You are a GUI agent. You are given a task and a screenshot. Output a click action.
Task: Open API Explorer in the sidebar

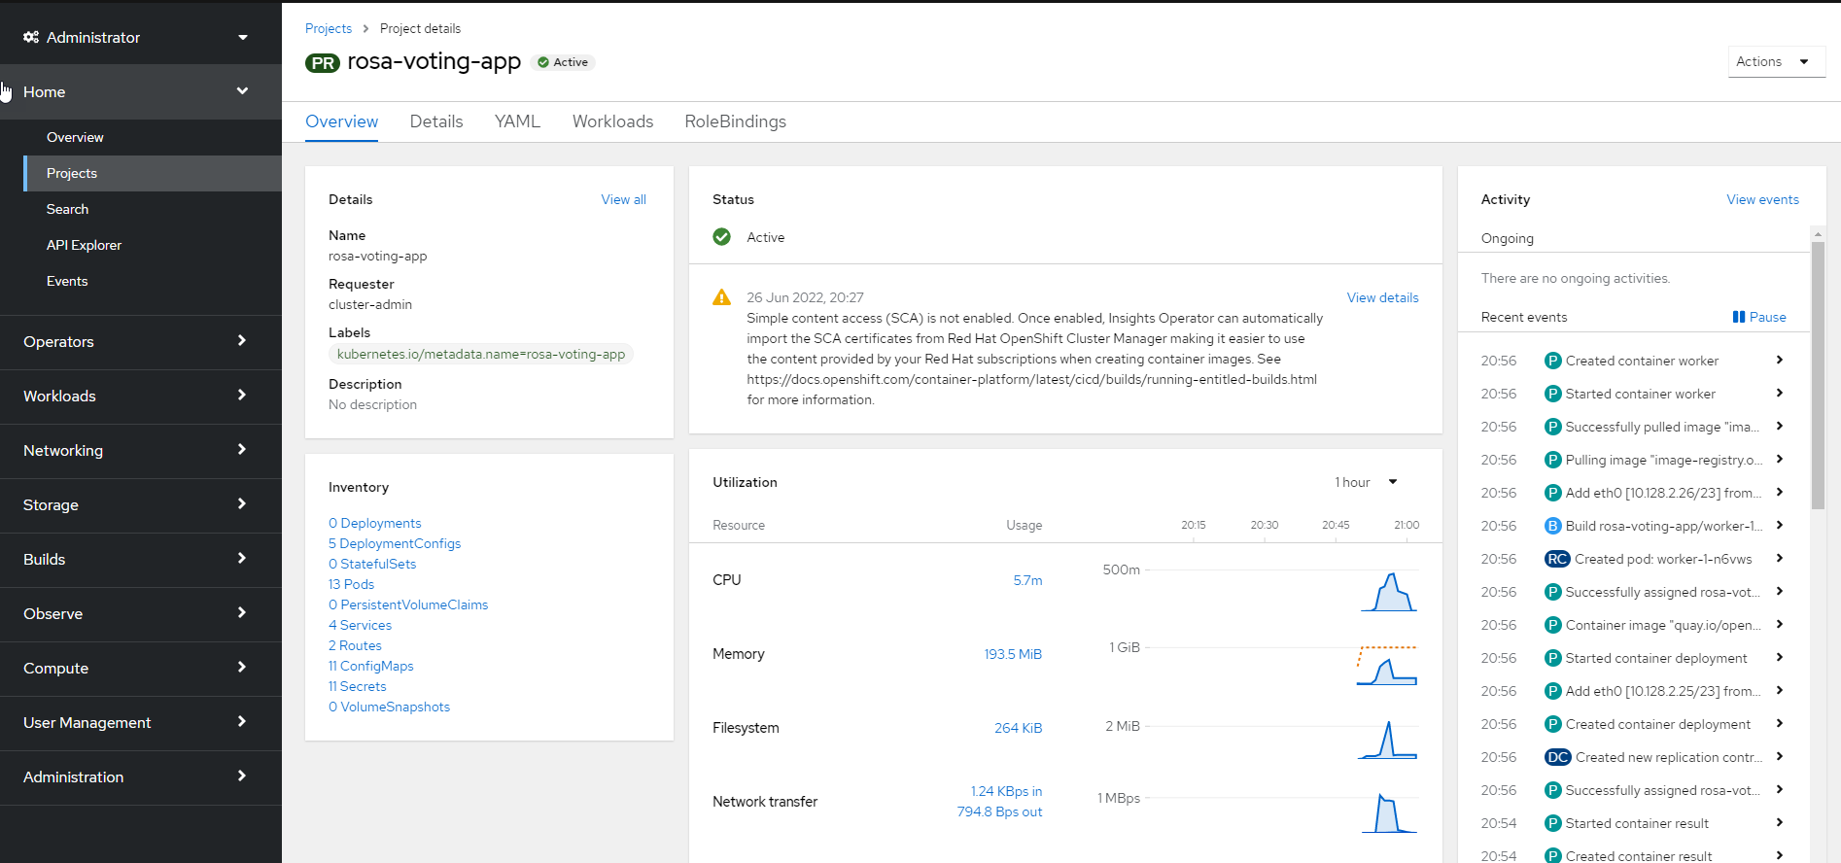tap(153, 245)
